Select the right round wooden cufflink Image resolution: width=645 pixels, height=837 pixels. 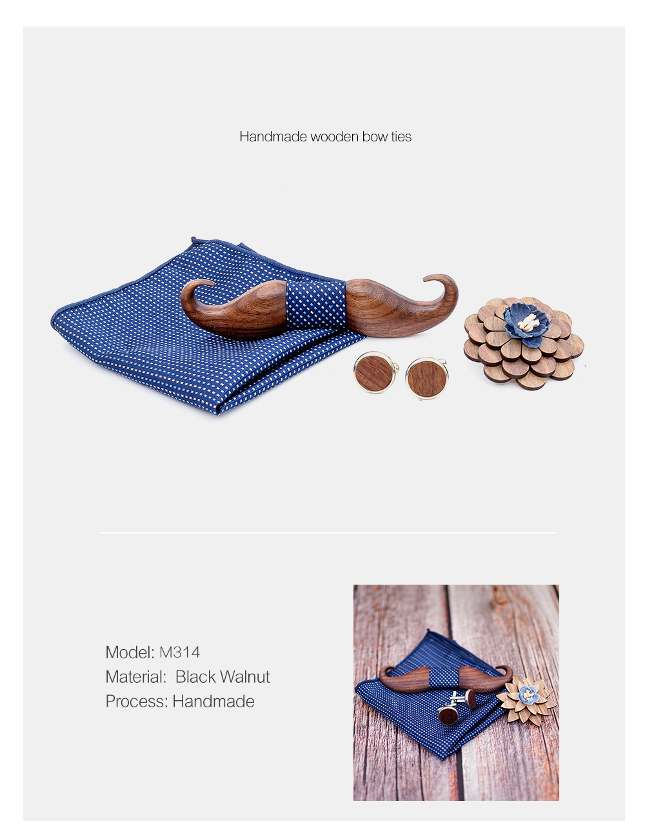pos(426,378)
